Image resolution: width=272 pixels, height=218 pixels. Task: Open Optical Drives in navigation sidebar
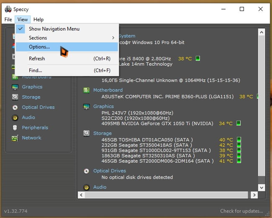(x=38, y=107)
